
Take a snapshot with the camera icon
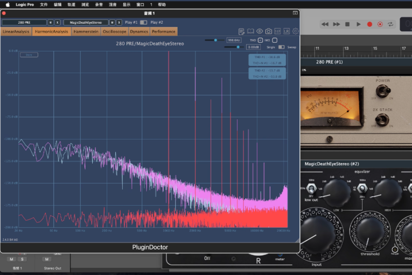pos(268,31)
